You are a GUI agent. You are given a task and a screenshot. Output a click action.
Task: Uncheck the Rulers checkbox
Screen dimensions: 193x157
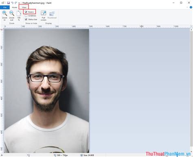click(x=26, y=12)
